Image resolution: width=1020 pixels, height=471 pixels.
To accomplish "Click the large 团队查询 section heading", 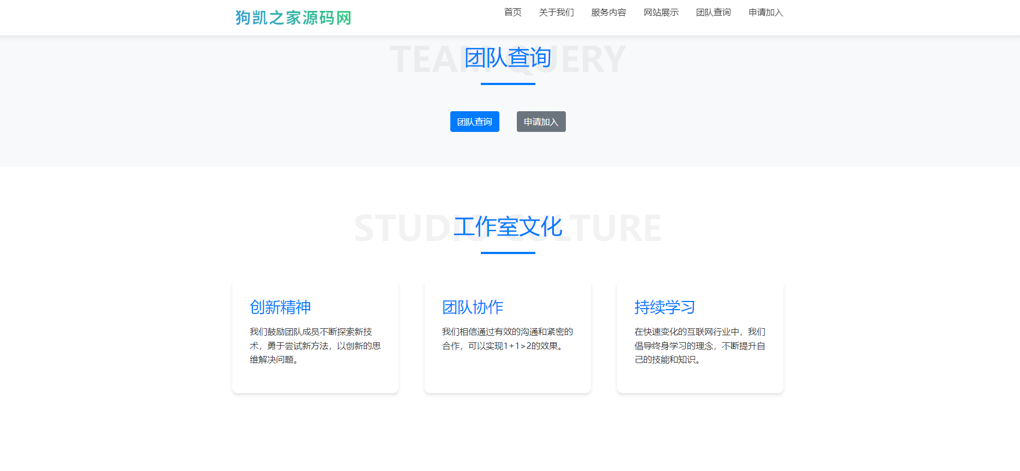I will [508, 58].
